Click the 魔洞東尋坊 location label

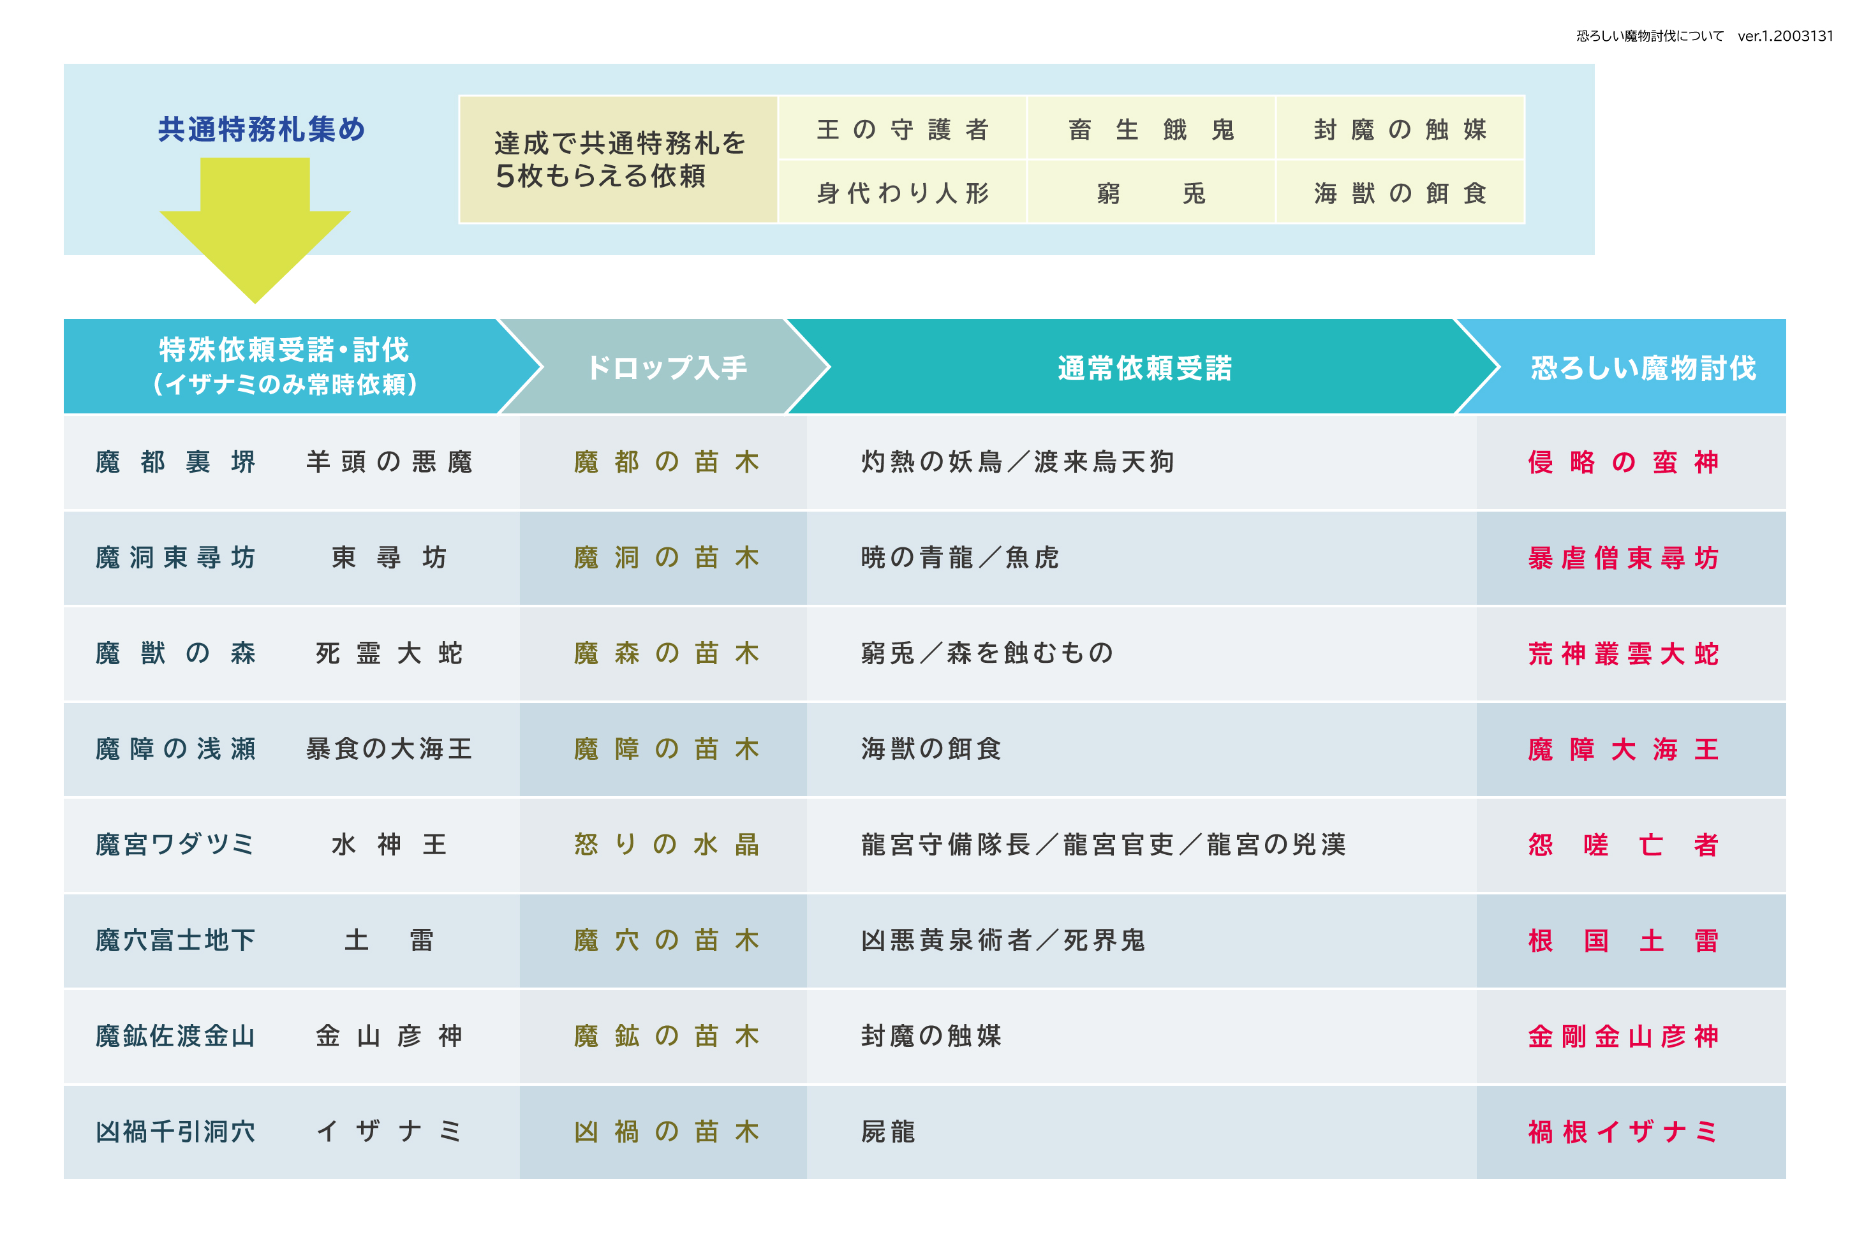[175, 558]
